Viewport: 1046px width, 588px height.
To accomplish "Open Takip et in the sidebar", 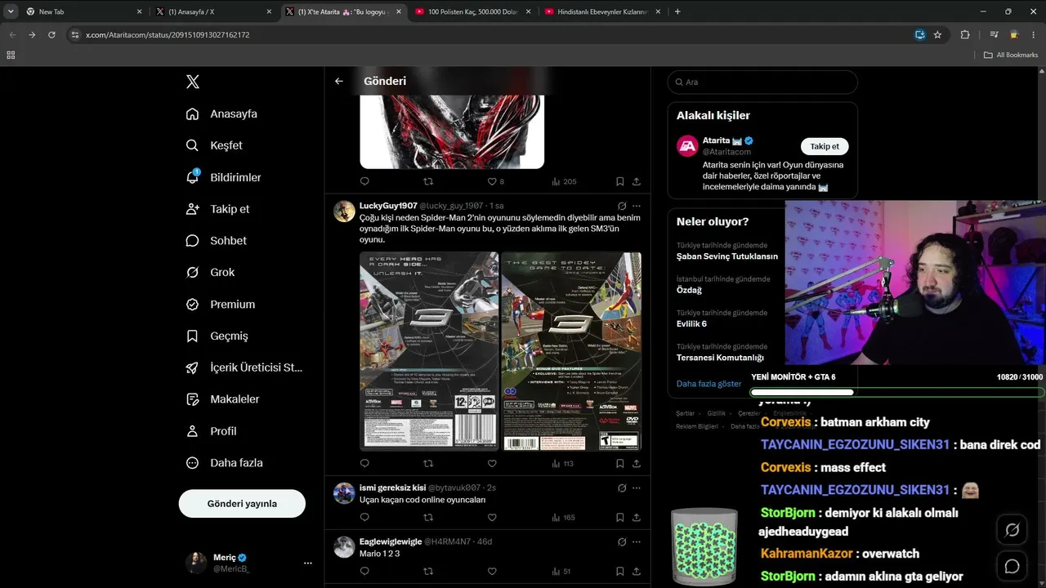I will point(218,209).
